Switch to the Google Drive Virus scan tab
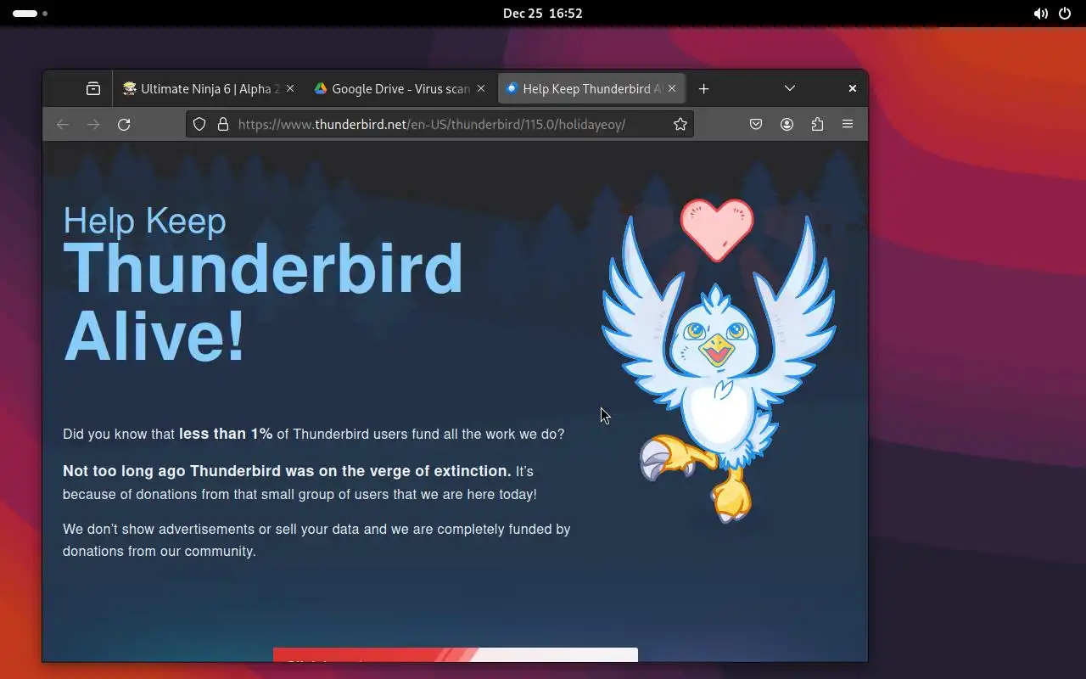The width and height of the screenshot is (1086, 679). [400, 88]
